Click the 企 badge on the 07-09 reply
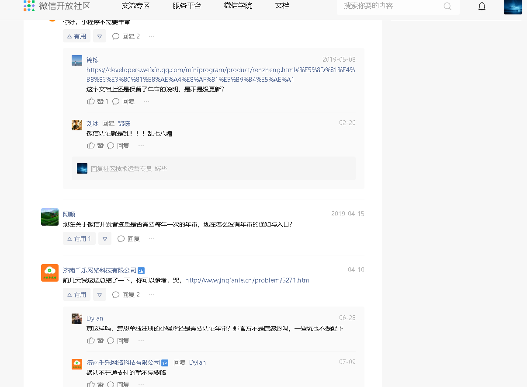This screenshot has height=387, width=527. coord(165,363)
